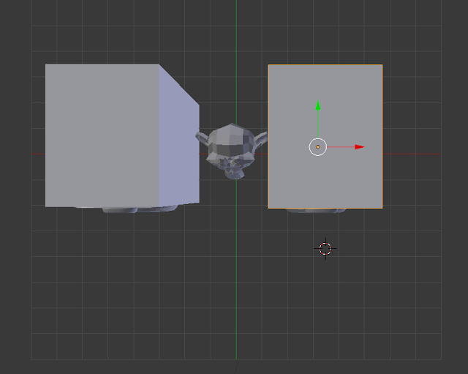
Task: Click the 3D cursor crosshair
Action: (x=325, y=249)
